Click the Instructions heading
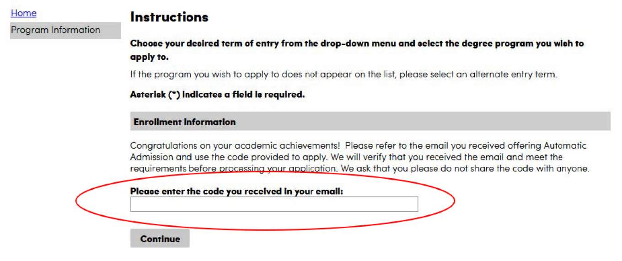The height and width of the screenshot is (261, 622). tap(169, 17)
